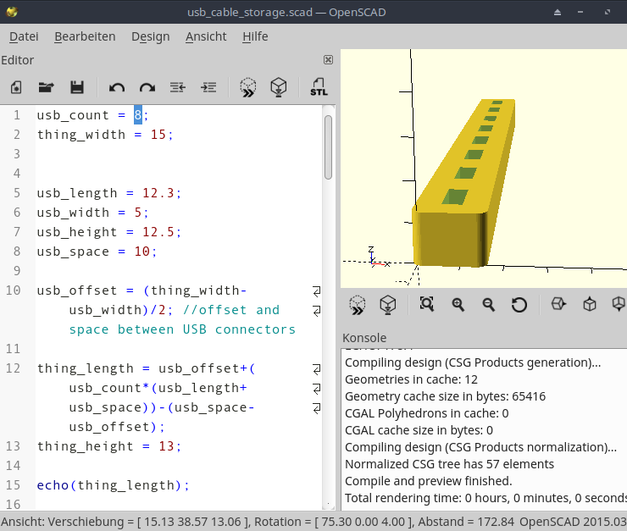Click 'Geometry cache size in bytes: 65416' line
Screen dimensions: 627x531
point(445,396)
